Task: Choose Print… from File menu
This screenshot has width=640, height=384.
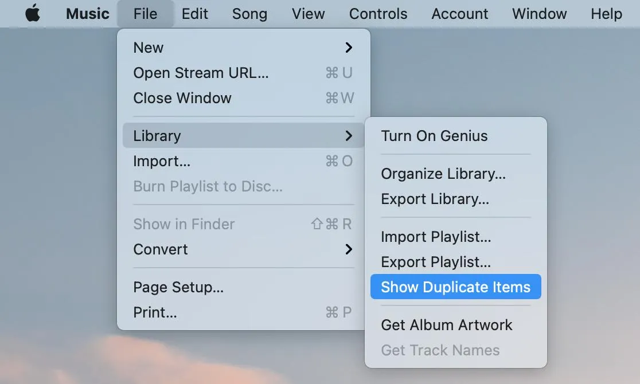Action: coord(243,312)
